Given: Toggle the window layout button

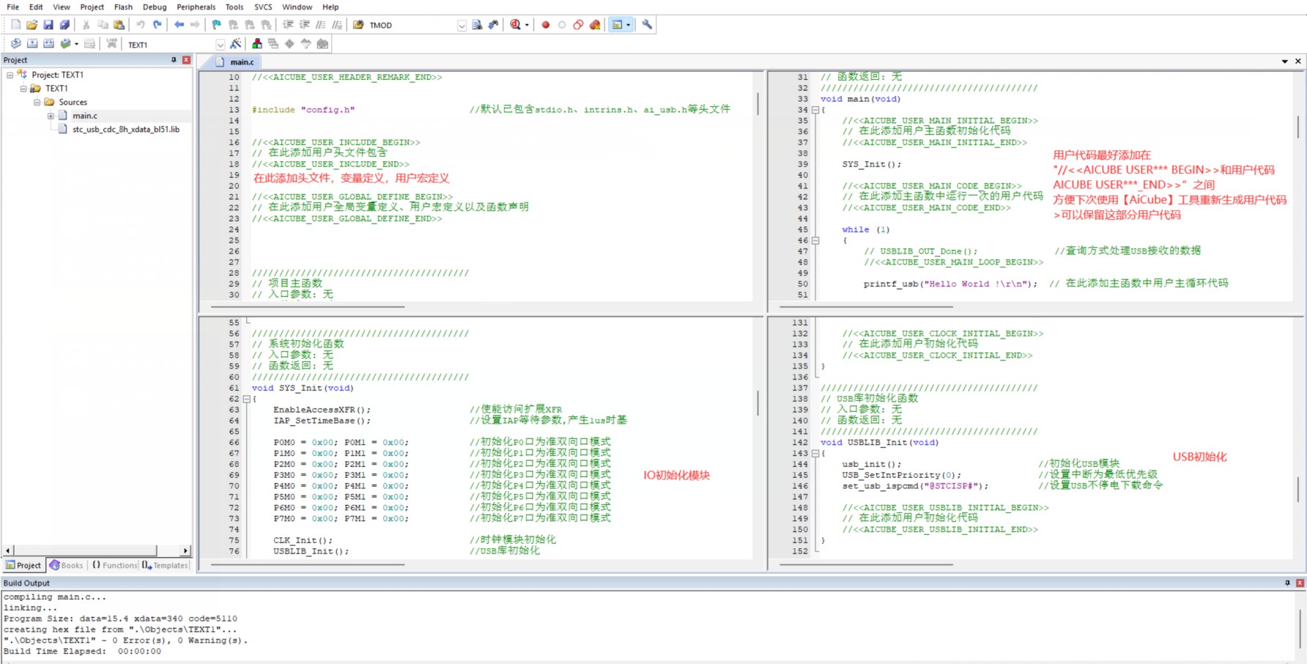Looking at the screenshot, I should tap(617, 25).
